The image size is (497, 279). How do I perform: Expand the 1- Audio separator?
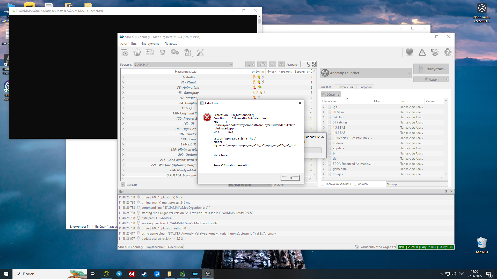pyautogui.click(x=123, y=77)
